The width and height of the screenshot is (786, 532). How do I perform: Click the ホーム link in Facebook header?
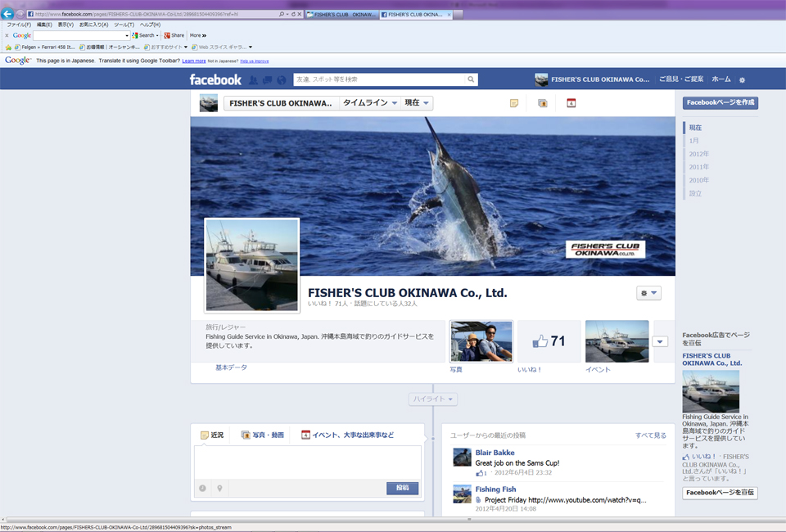(721, 79)
